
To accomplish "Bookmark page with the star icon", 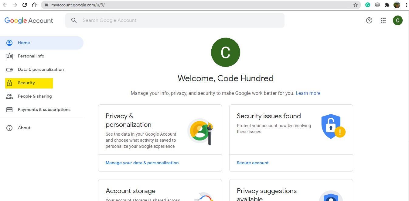I will (x=356, y=5).
